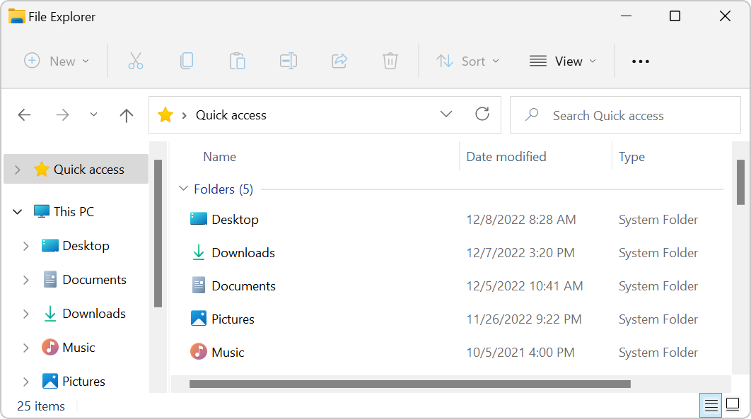Screen dimensions: 751x419
Task: Click the Copy icon in toolbar
Action: tap(187, 61)
